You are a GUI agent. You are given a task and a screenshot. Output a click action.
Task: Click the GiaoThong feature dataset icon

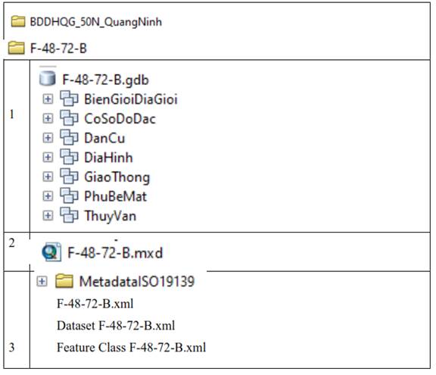(69, 177)
